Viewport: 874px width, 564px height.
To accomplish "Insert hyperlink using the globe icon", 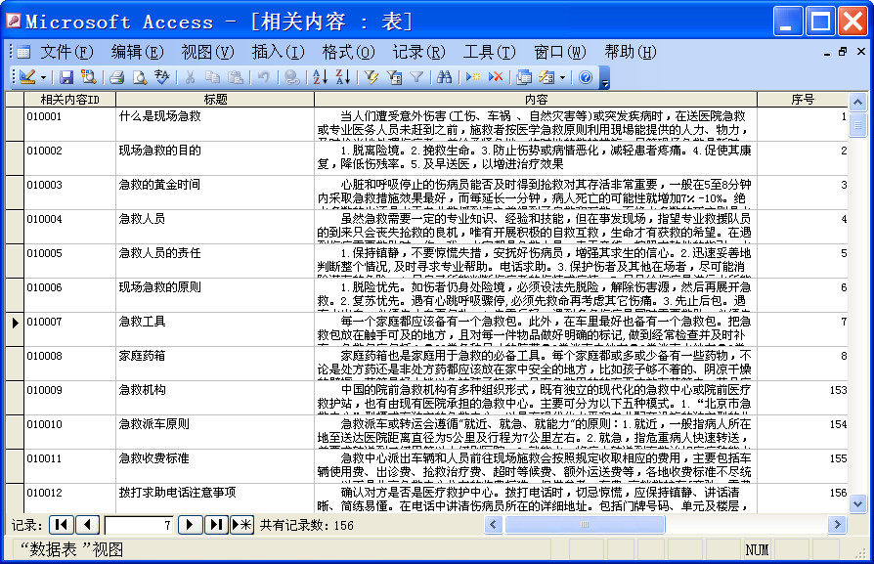I will click(x=291, y=77).
